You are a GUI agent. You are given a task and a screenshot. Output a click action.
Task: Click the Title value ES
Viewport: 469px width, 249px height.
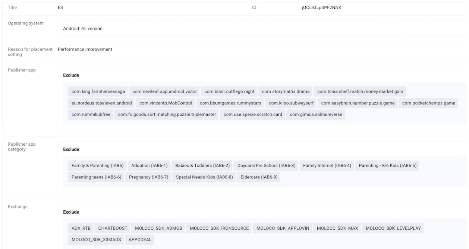(60, 7)
